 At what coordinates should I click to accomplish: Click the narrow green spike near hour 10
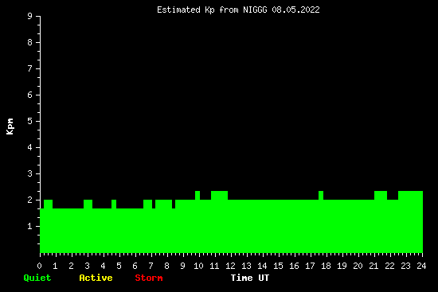tap(197, 195)
